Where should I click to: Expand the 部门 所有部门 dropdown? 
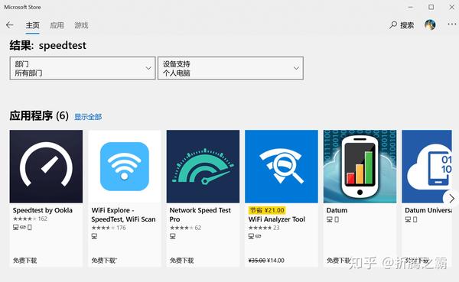click(x=83, y=68)
